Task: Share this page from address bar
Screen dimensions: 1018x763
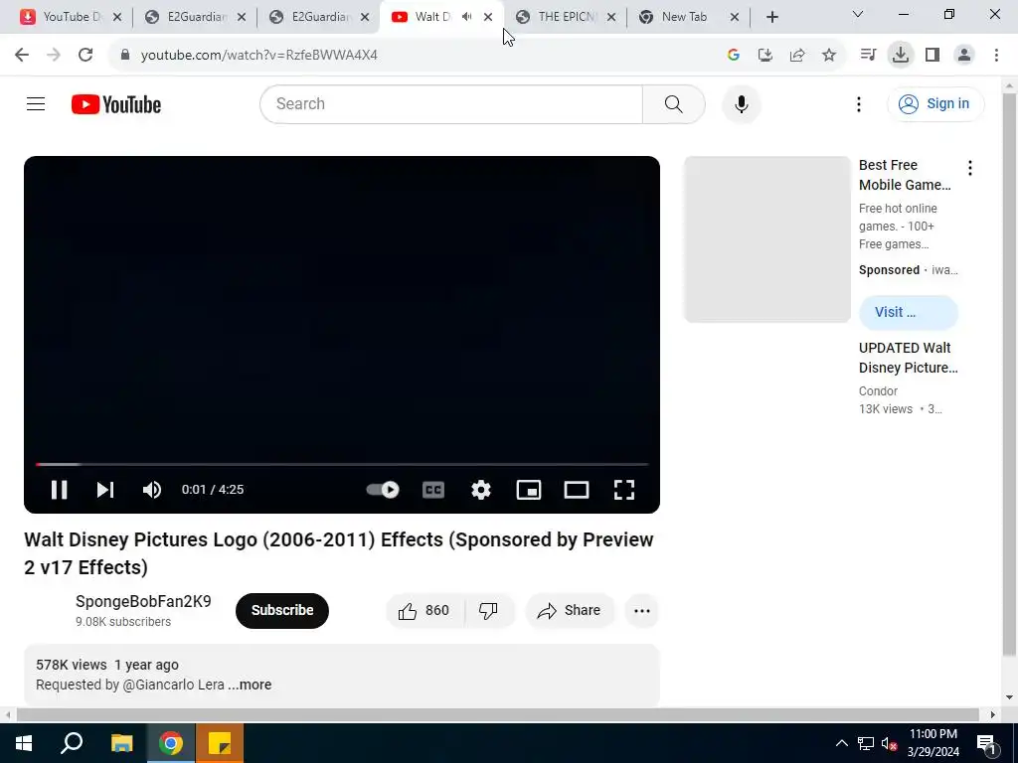Action: click(x=797, y=56)
